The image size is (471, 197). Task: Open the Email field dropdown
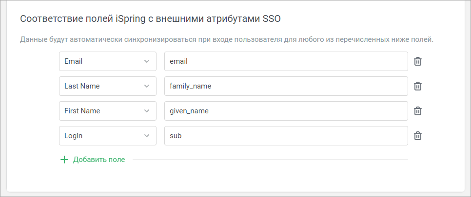point(108,61)
